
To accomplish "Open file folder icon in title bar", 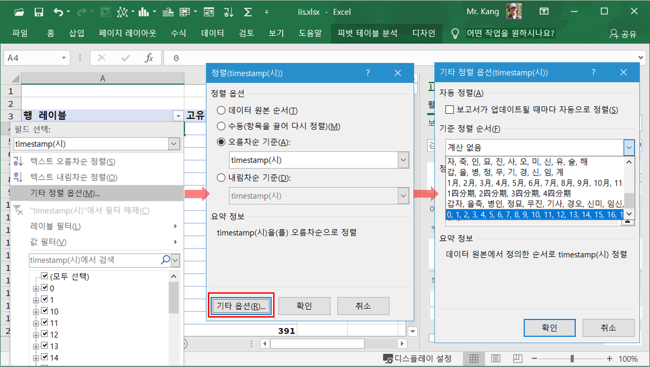I will [19, 12].
